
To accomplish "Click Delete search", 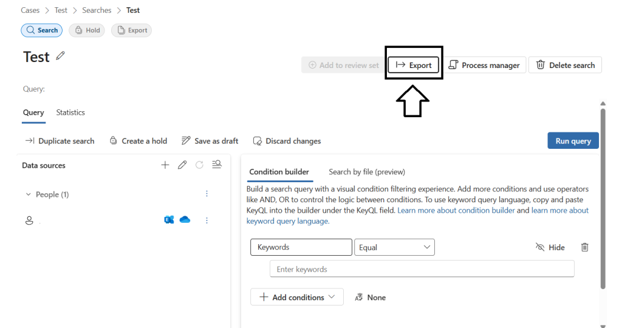I will [x=566, y=65].
